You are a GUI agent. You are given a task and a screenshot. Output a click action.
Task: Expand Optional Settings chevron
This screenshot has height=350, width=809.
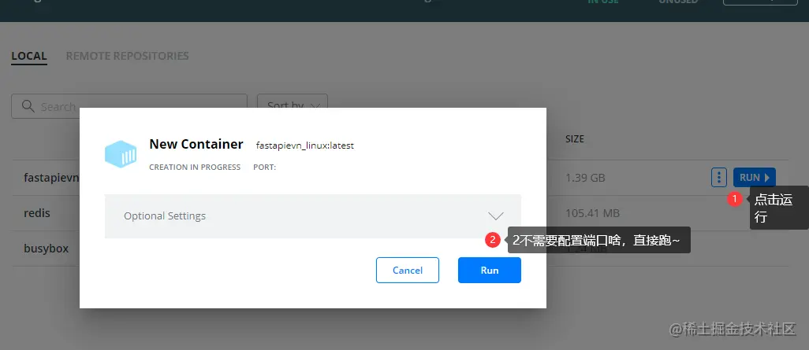click(496, 216)
